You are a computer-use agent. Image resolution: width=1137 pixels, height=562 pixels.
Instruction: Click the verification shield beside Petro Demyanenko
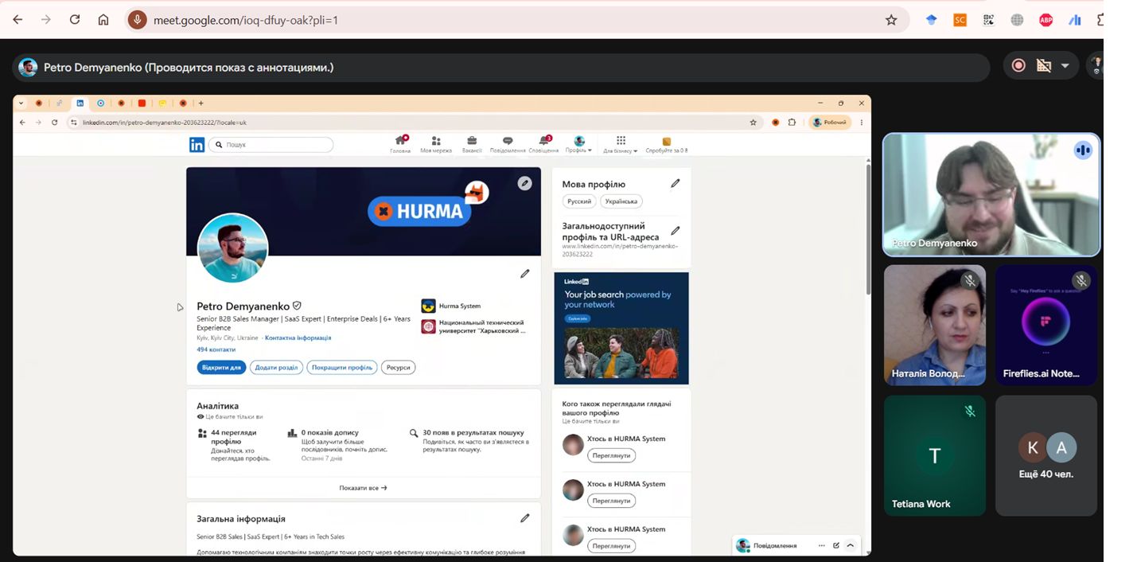pos(298,306)
